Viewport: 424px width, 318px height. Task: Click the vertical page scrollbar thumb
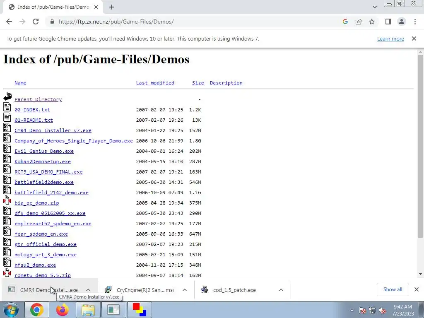tap(420, 146)
